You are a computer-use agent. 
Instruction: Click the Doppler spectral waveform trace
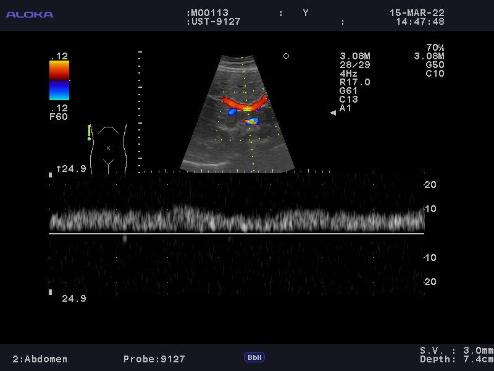click(x=237, y=220)
